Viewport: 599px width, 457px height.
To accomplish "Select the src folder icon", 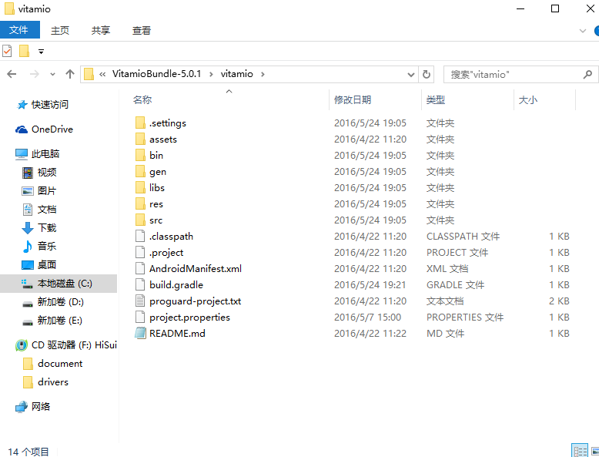I will [140, 220].
